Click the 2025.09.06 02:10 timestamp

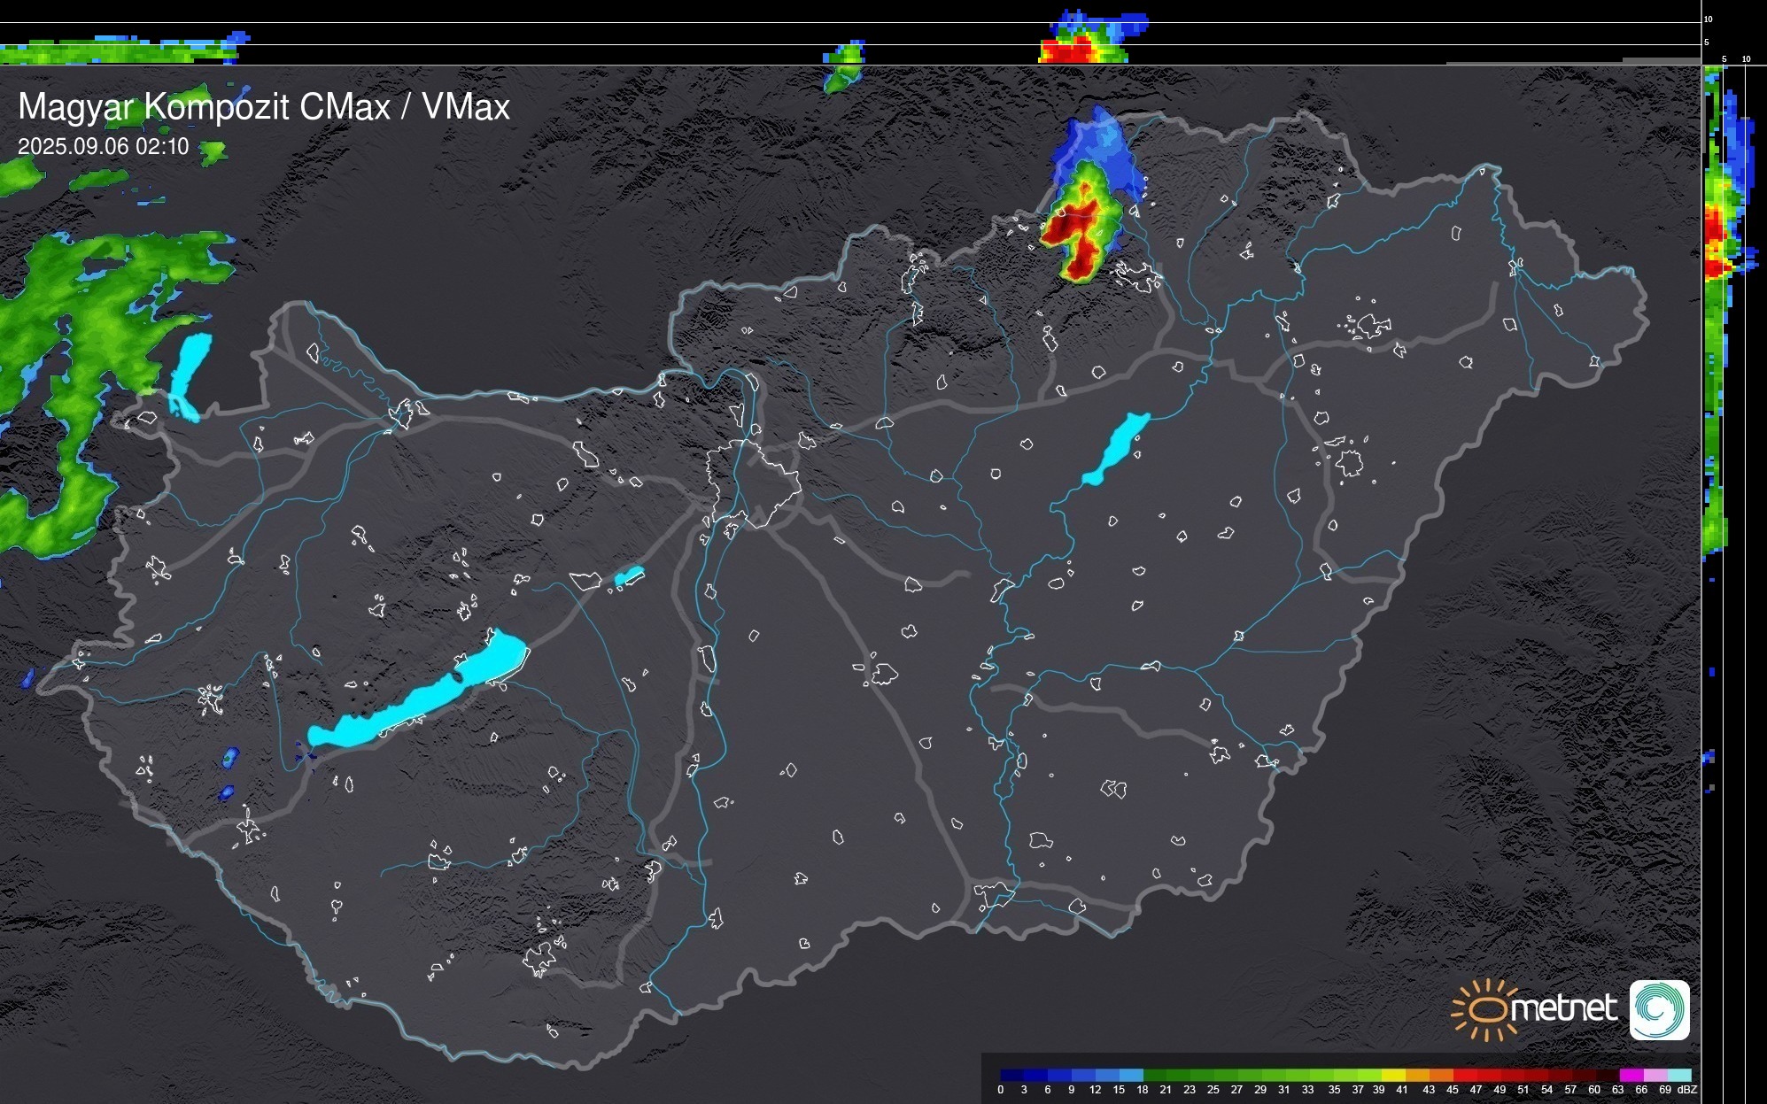[x=104, y=146]
